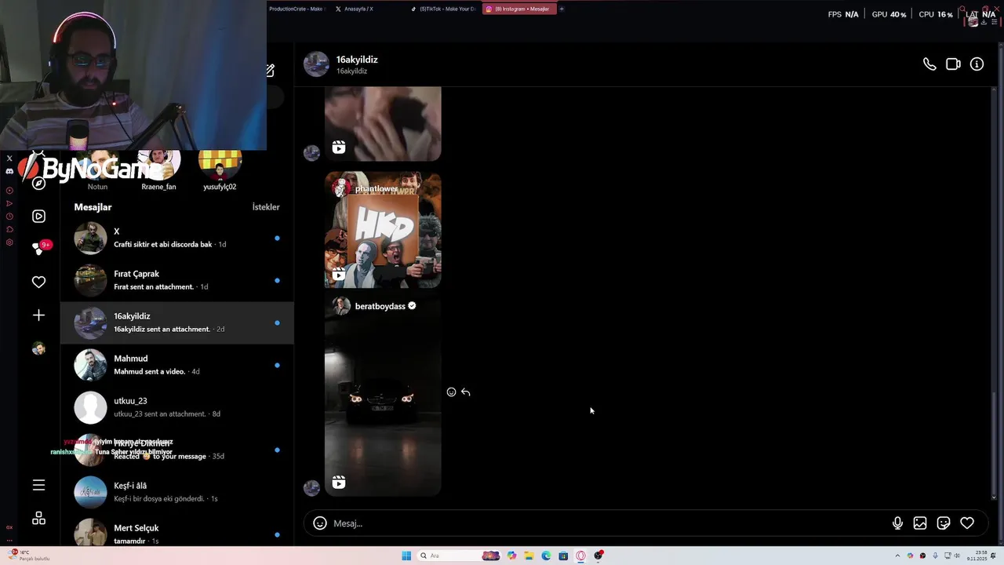Go to Instagram Reels in sidebar
Screen dimensions: 1004x565
tap(38, 216)
